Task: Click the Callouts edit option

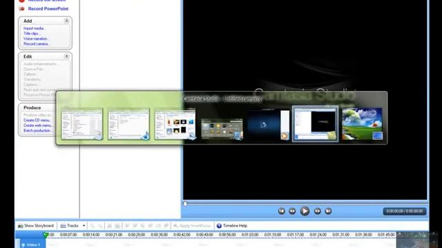Action: pyautogui.click(x=30, y=74)
